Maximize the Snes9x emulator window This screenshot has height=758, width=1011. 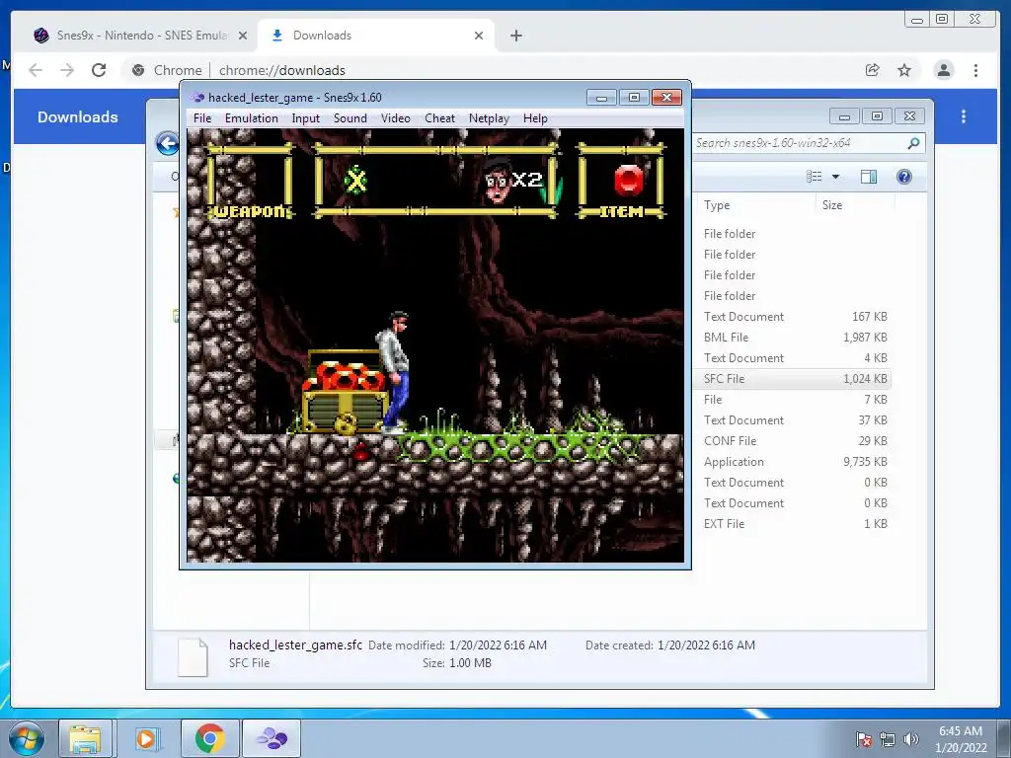[x=634, y=98]
